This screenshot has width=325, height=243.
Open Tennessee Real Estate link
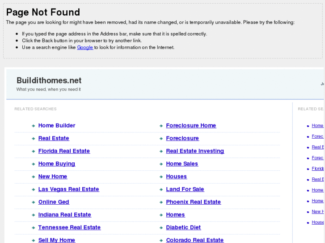(69, 227)
